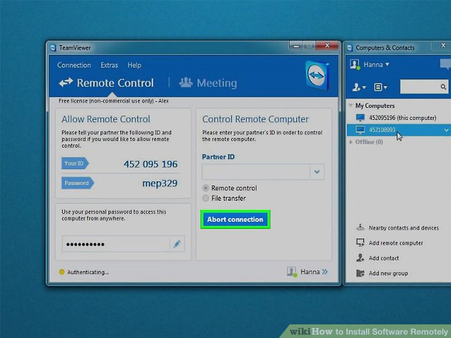Click the search magnifier icon in contacts
The width and height of the screenshot is (451, 338).
tap(443, 87)
